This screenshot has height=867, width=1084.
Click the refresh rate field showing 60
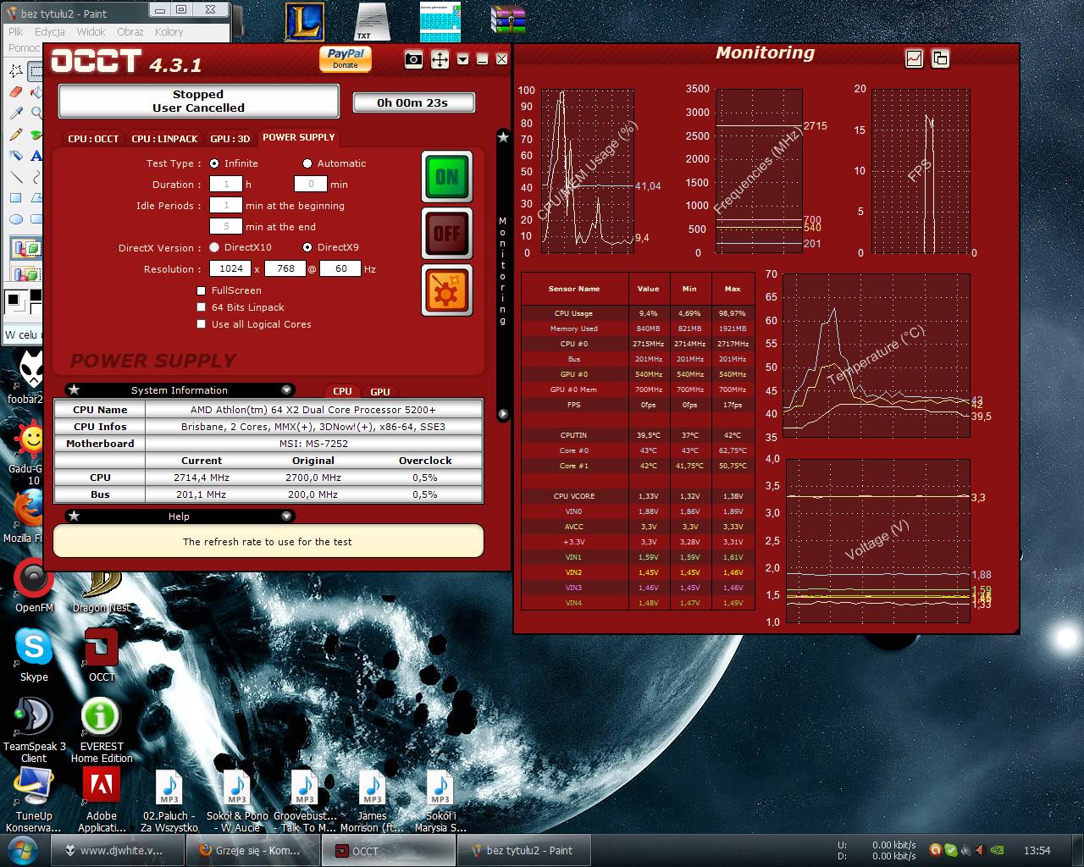pos(340,268)
